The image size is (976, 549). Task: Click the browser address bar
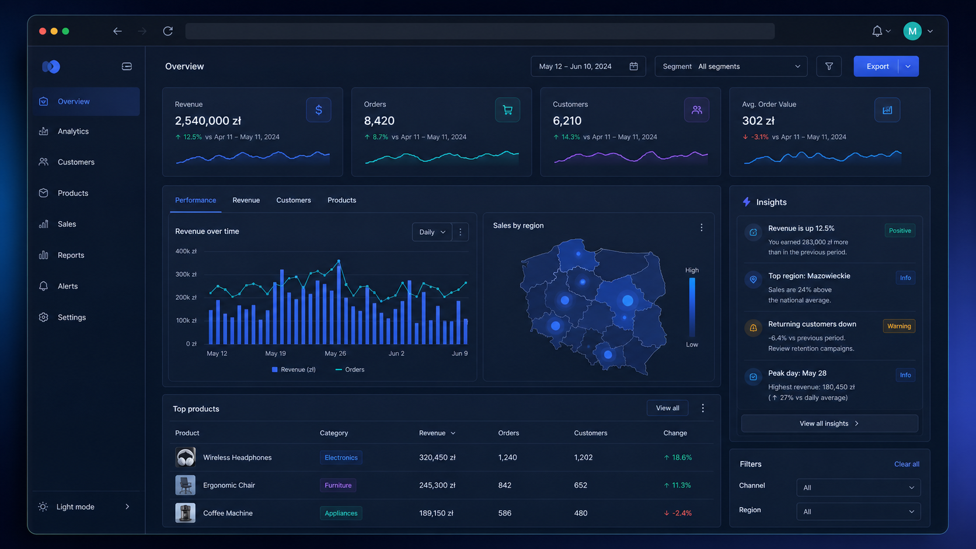(480, 31)
